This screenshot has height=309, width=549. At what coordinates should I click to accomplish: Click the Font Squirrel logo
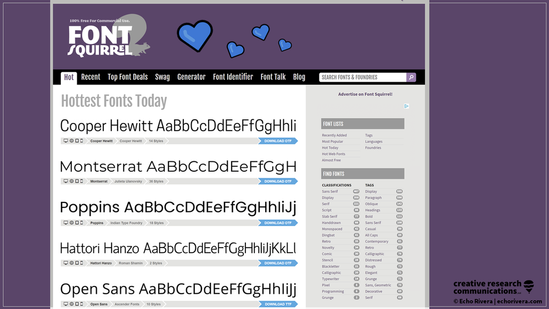point(109,37)
